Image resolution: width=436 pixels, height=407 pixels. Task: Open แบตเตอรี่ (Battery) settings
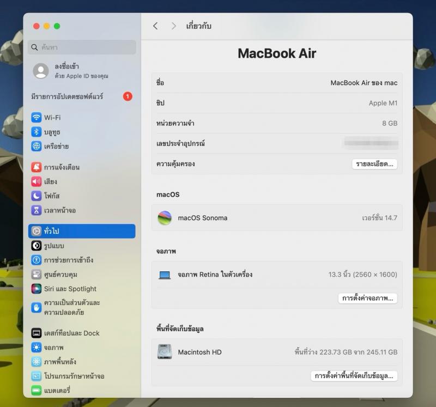point(82,390)
